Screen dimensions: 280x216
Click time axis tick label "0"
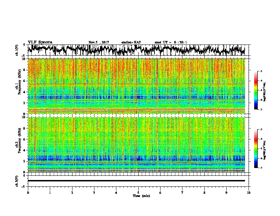28,193
